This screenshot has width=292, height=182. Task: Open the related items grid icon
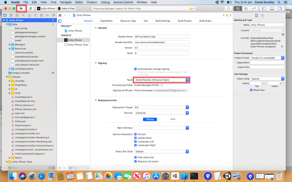point(60,15)
